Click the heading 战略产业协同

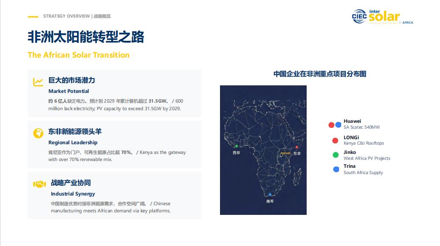pyautogui.click(x=71, y=183)
